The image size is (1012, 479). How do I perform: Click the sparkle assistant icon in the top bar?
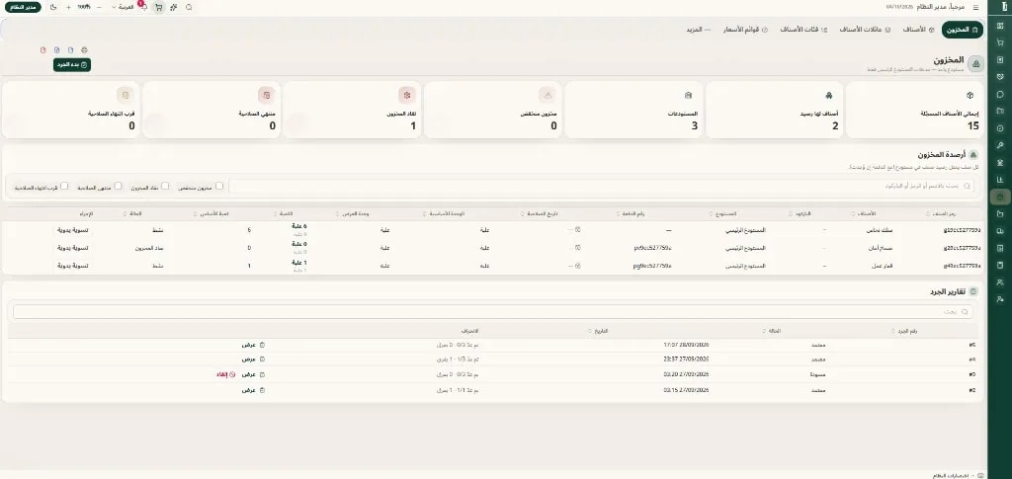174,7
